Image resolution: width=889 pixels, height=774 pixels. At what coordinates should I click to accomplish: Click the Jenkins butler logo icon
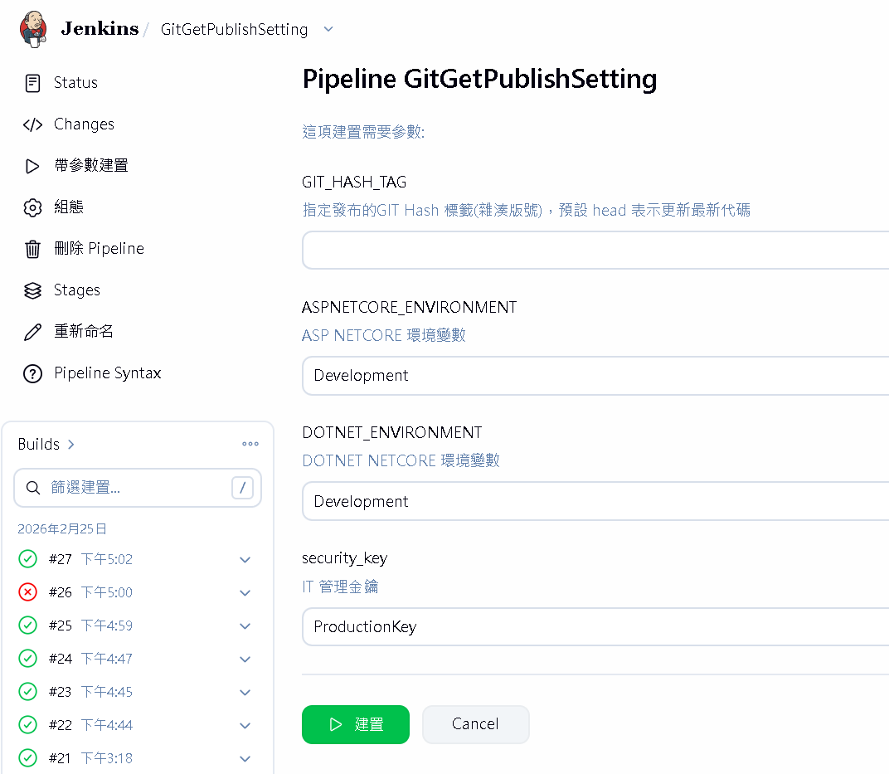[33, 29]
